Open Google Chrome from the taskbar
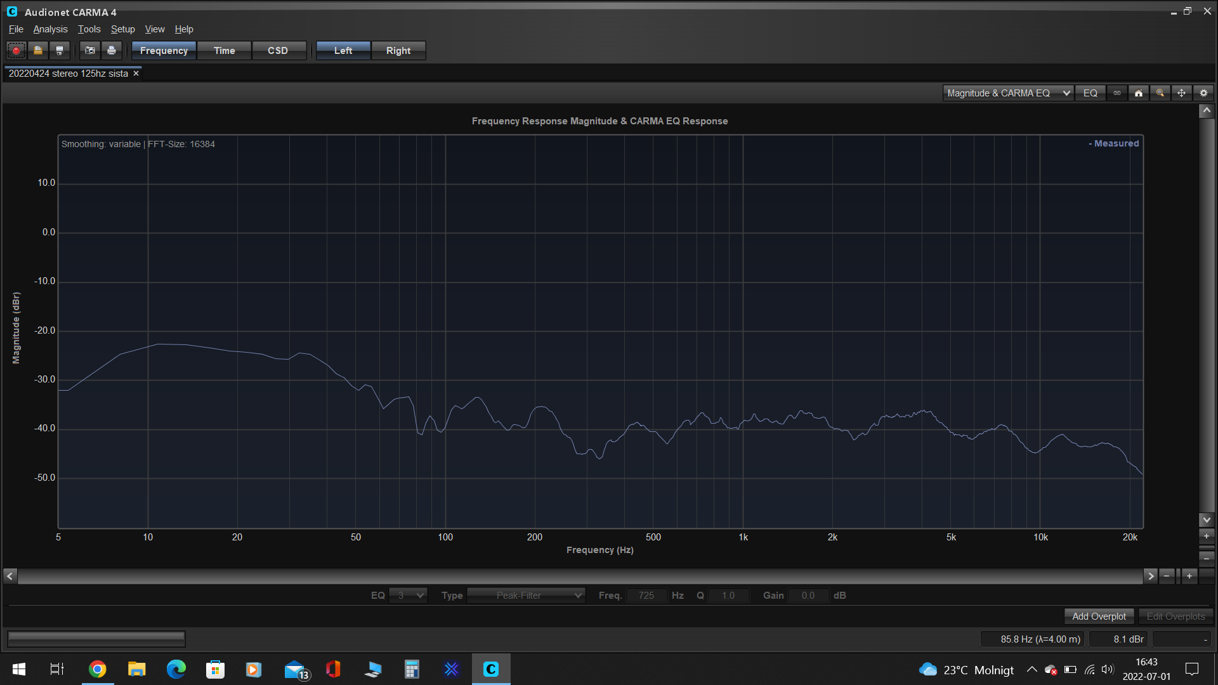This screenshot has height=685, width=1218. 97,669
